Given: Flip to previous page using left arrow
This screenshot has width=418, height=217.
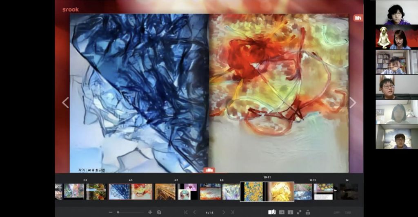Looking at the screenshot, I should [65, 103].
